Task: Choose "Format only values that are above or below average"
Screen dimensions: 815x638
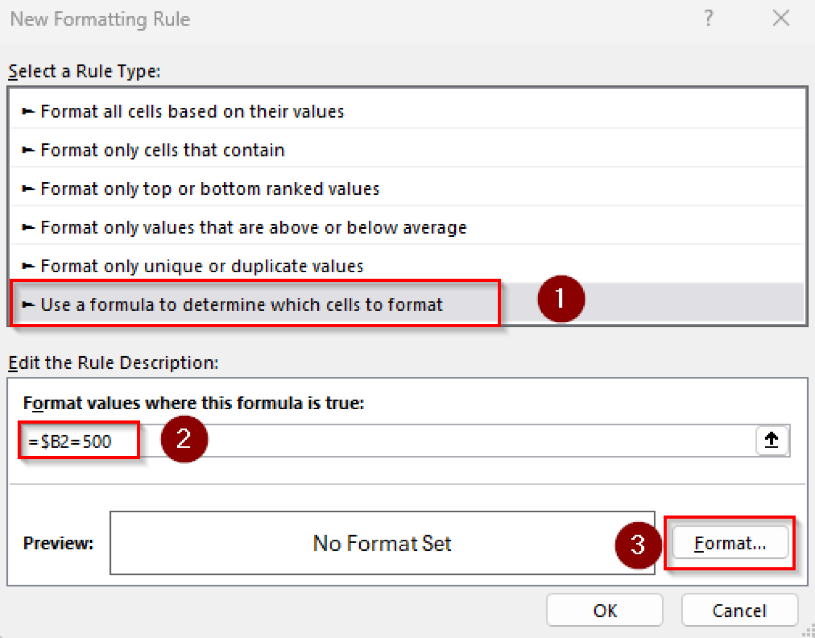Action: [253, 227]
